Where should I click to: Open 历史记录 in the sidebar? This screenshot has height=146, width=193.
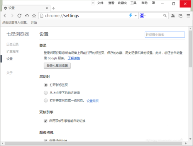click(12, 44)
